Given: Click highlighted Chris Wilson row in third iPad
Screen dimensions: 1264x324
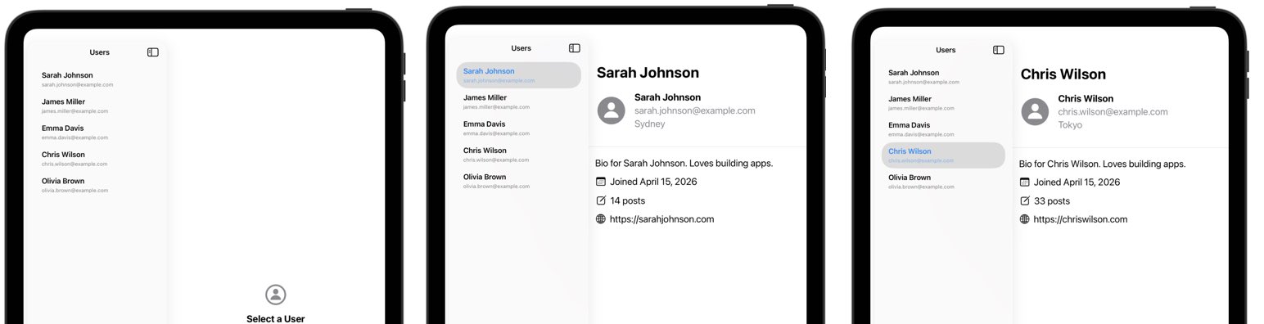Looking at the screenshot, I should pos(943,155).
